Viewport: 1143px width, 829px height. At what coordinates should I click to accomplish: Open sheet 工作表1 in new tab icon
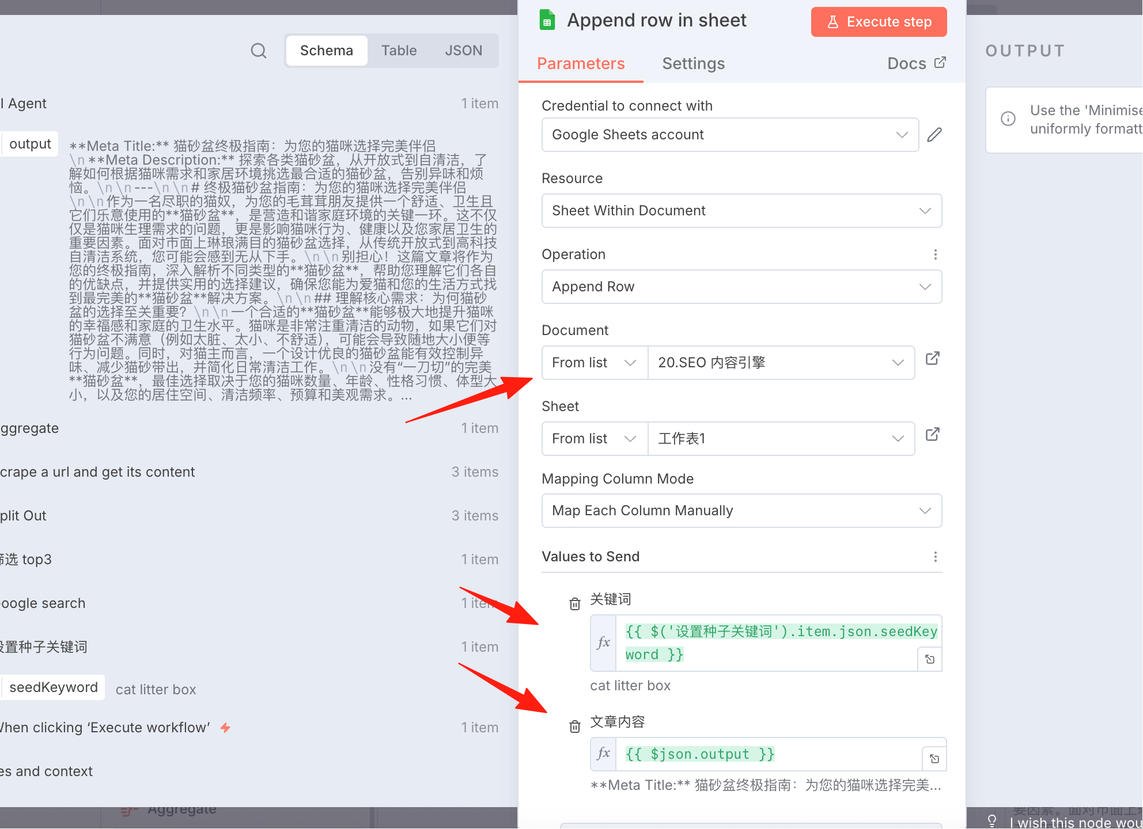[933, 435]
